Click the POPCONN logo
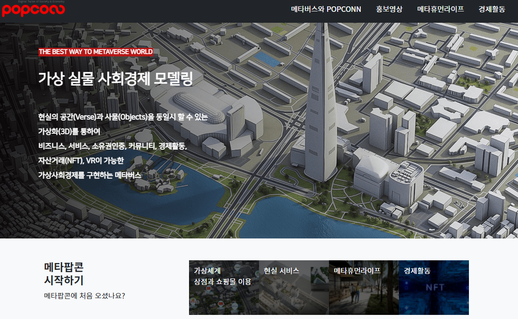This screenshot has width=518, height=319. click(x=33, y=9)
